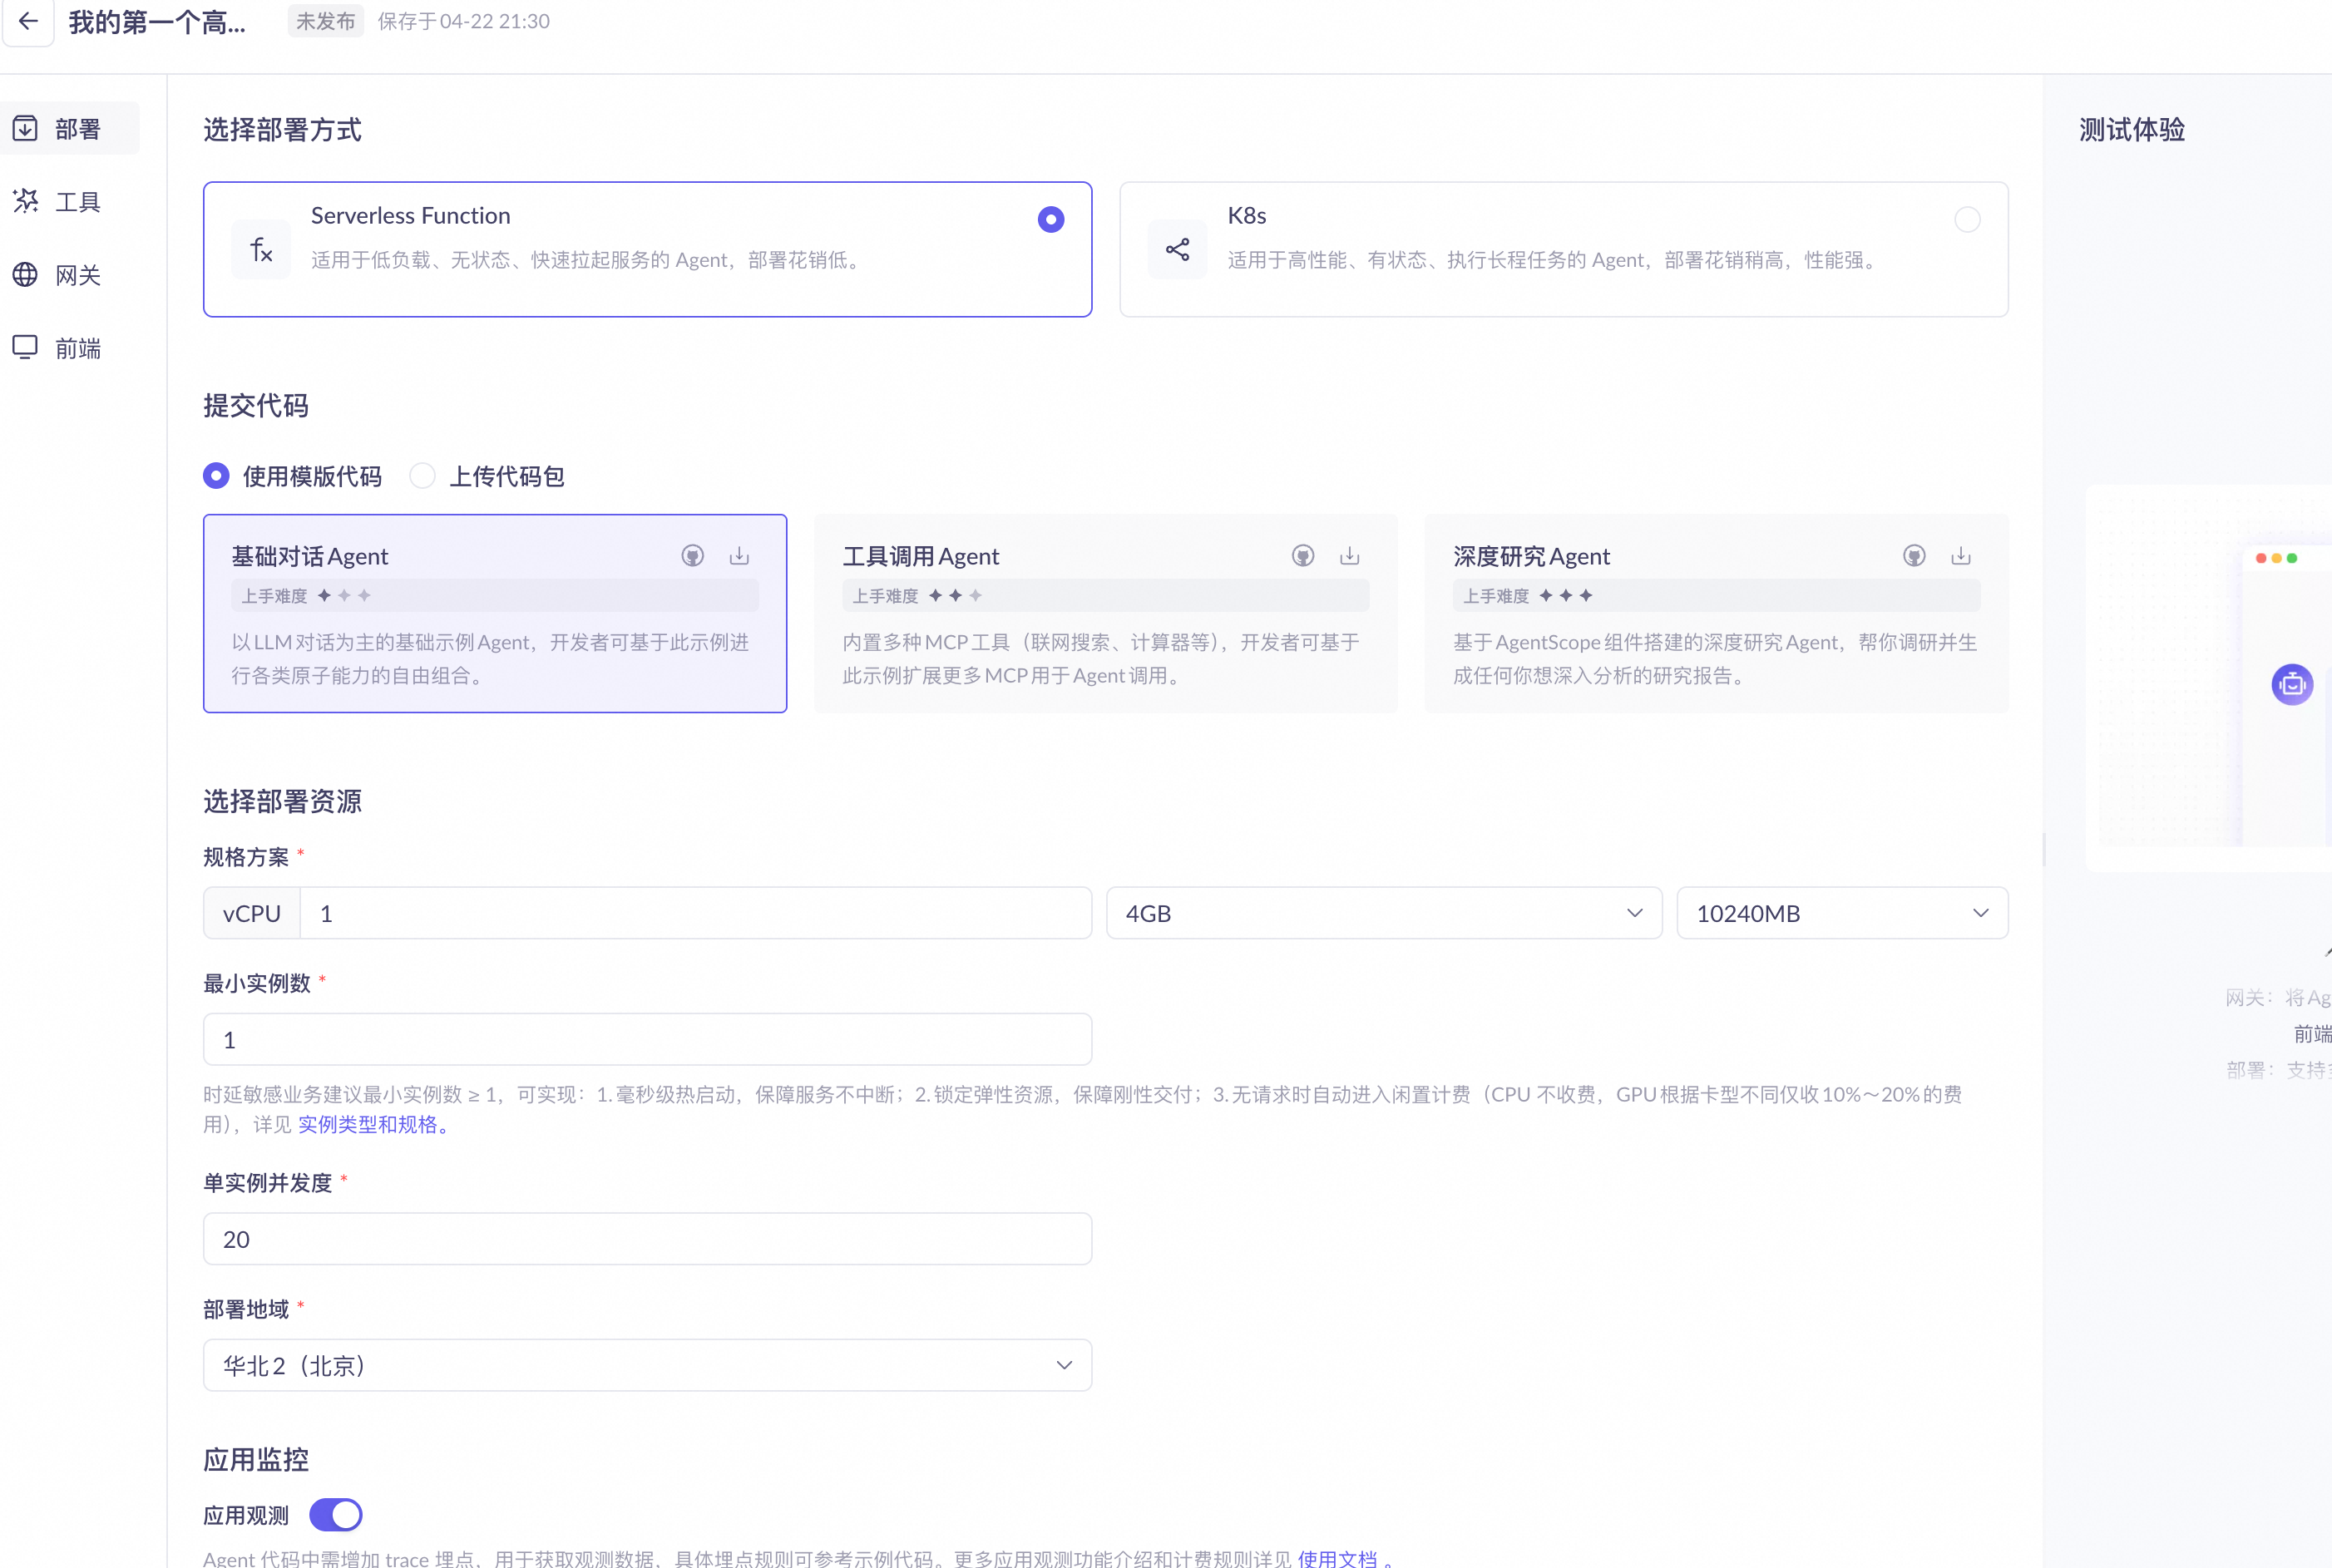This screenshot has height=1568, width=2332.
Task: Click the K8s card title
Action: click(1247, 215)
